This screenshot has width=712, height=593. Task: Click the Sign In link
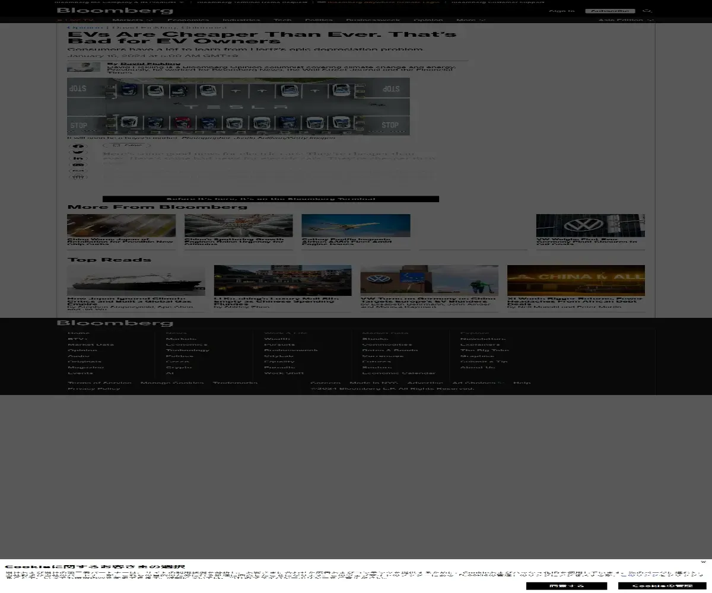[x=561, y=11]
